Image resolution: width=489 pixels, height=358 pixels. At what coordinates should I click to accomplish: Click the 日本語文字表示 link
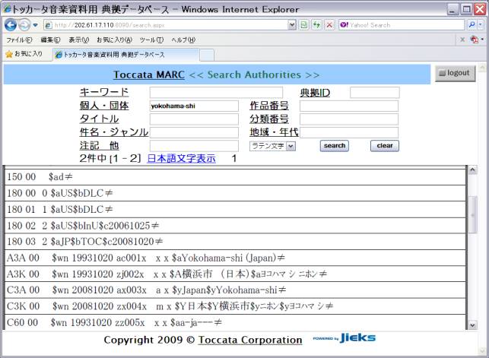[181, 158]
